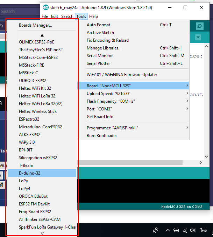The width and height of the screenshot is (213, 237).
Task: Expand Upload Speed: "921600" submenu
Action: pyautogui.click(x=134, y=93)
